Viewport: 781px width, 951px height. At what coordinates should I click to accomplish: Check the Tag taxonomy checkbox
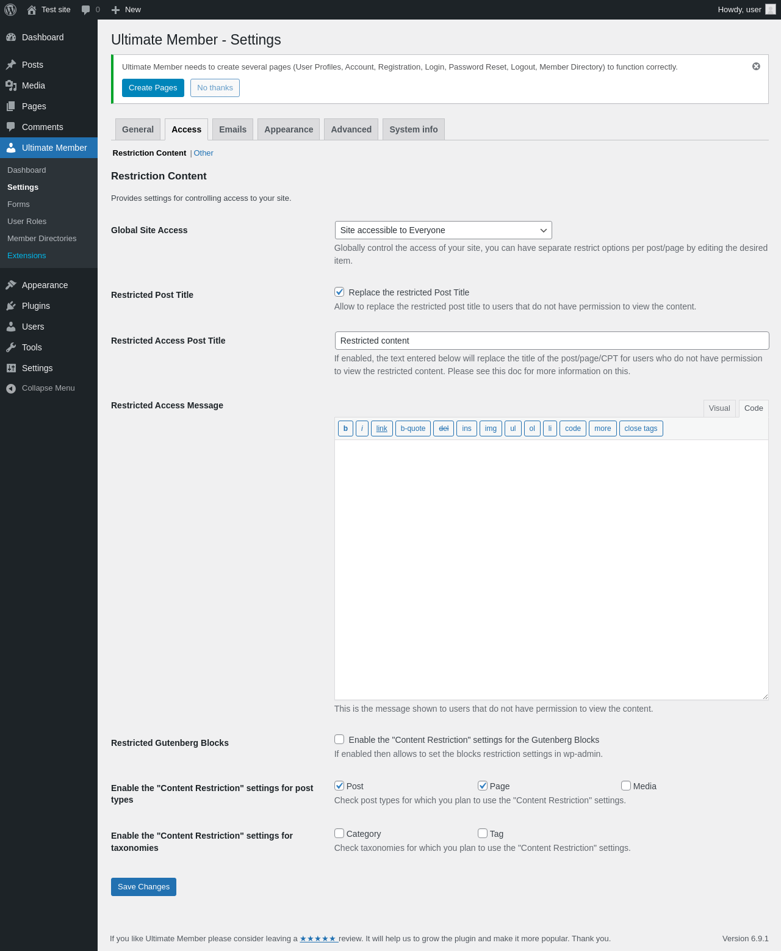click(483, 834)
